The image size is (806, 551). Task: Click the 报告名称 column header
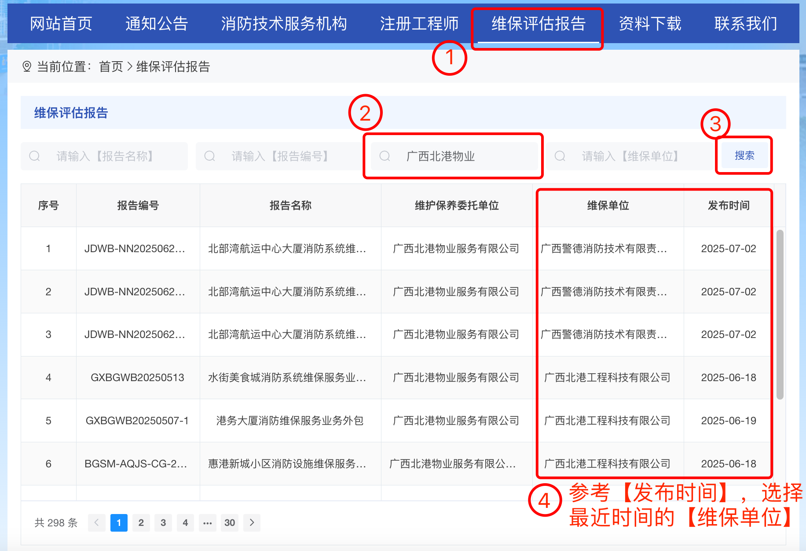[x=290, y=206]
